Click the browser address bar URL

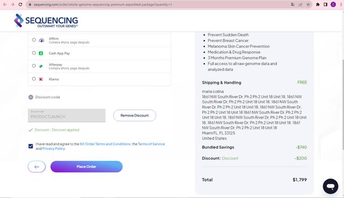pos(103,4)
